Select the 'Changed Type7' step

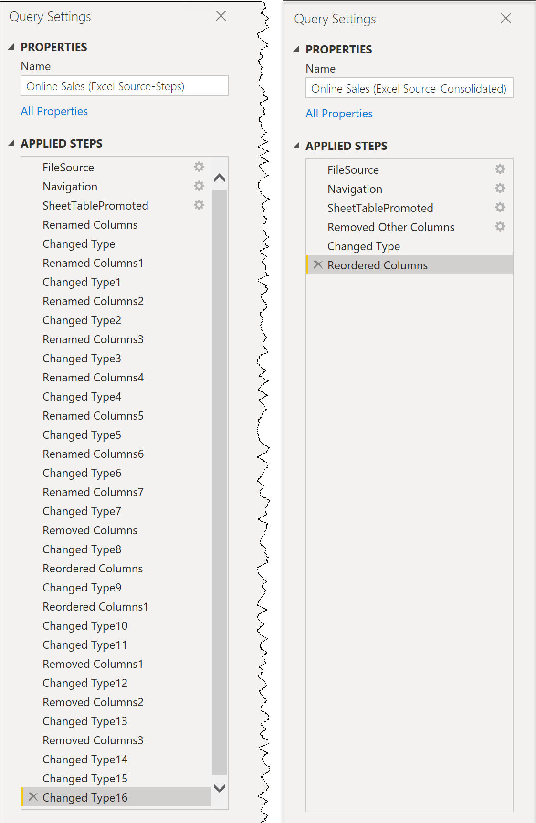pos(116,511)
